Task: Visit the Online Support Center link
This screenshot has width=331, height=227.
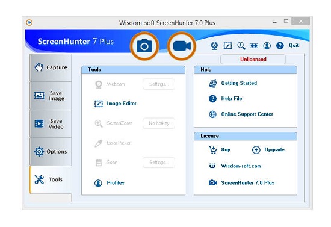Action: coord(247,114)
